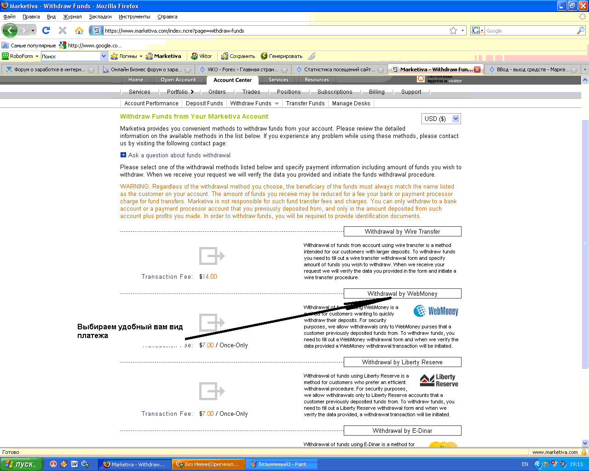Reload the page with the refresh icon

pyautogui.click(x=46, y=30)
